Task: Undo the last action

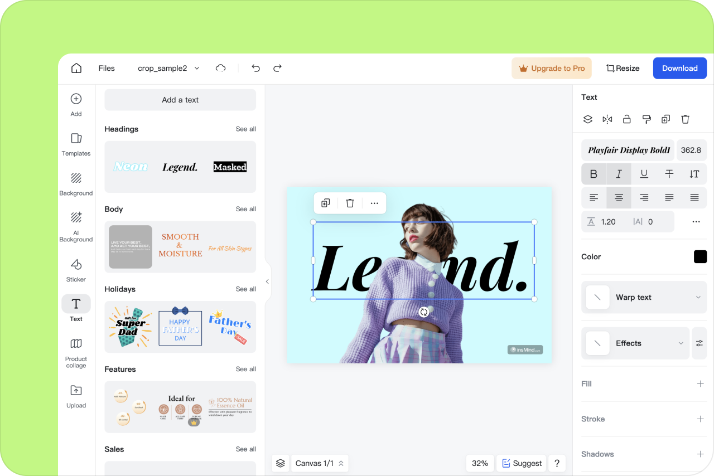Action: tap(255, 68)
